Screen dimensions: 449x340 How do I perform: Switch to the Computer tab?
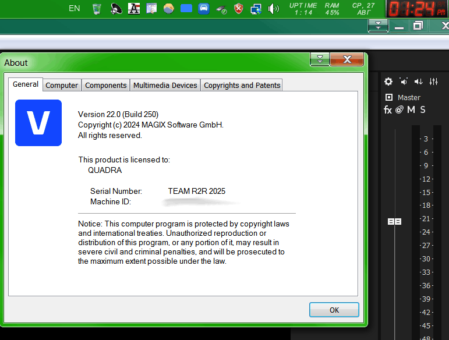(62, 85)
